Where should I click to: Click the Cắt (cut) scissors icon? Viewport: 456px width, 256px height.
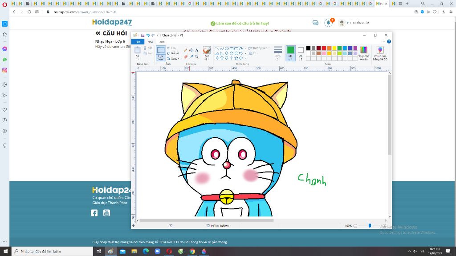(x=148, y=48)
